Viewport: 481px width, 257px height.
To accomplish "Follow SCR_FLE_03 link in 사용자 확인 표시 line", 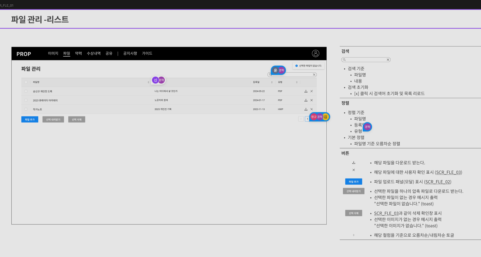I will click(x=448, y=172).
